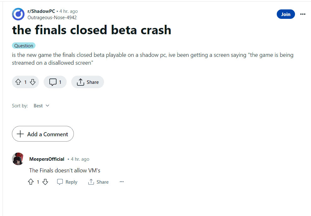
Task: Share MeepersOfficial's comment
Action: pos(98,182)
